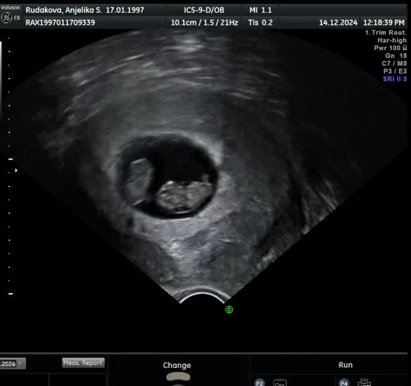
Task: Click the Run function label
Action: click(x=345, y=365)
